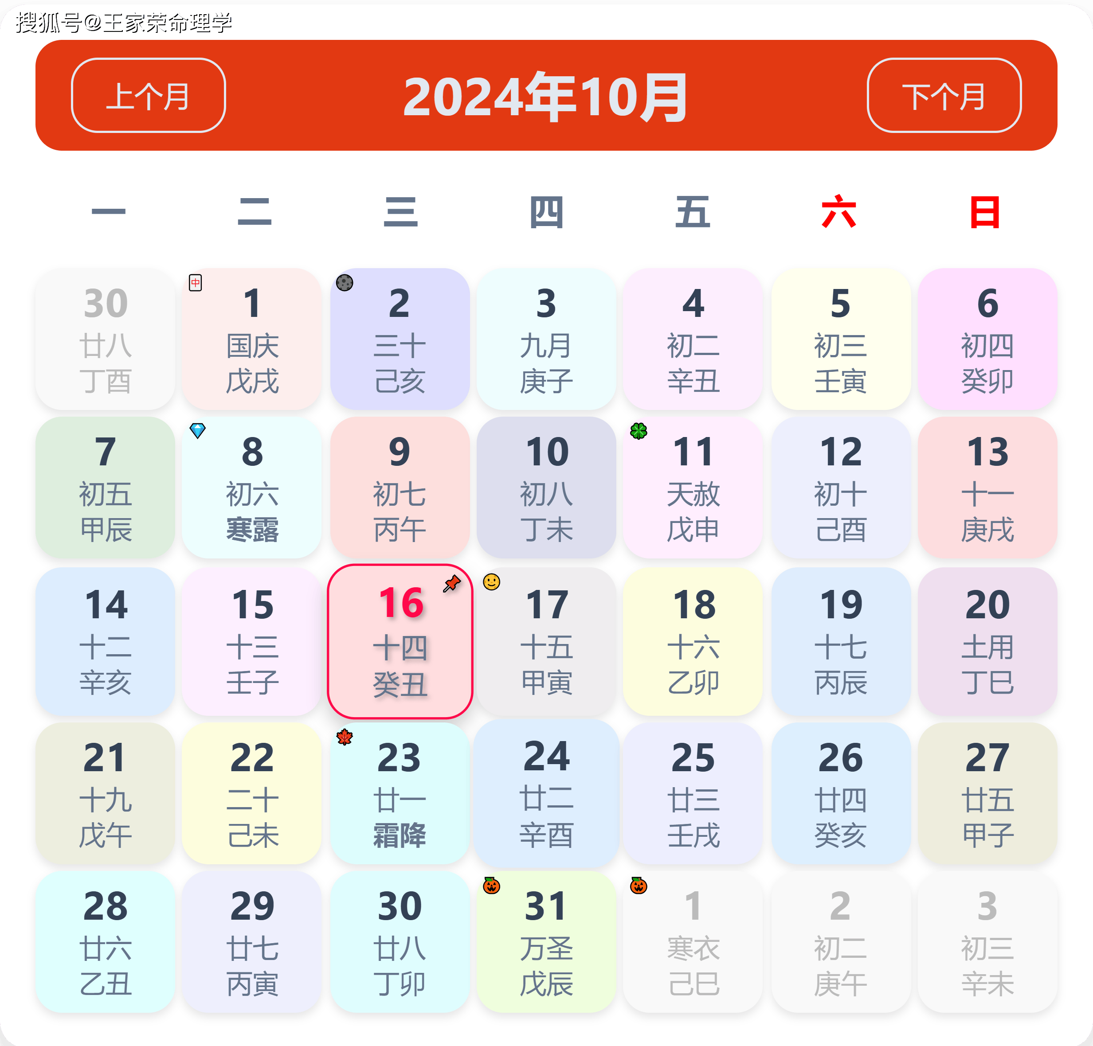Select October 14 十二 辛亥 date

[x=106, y=641]
